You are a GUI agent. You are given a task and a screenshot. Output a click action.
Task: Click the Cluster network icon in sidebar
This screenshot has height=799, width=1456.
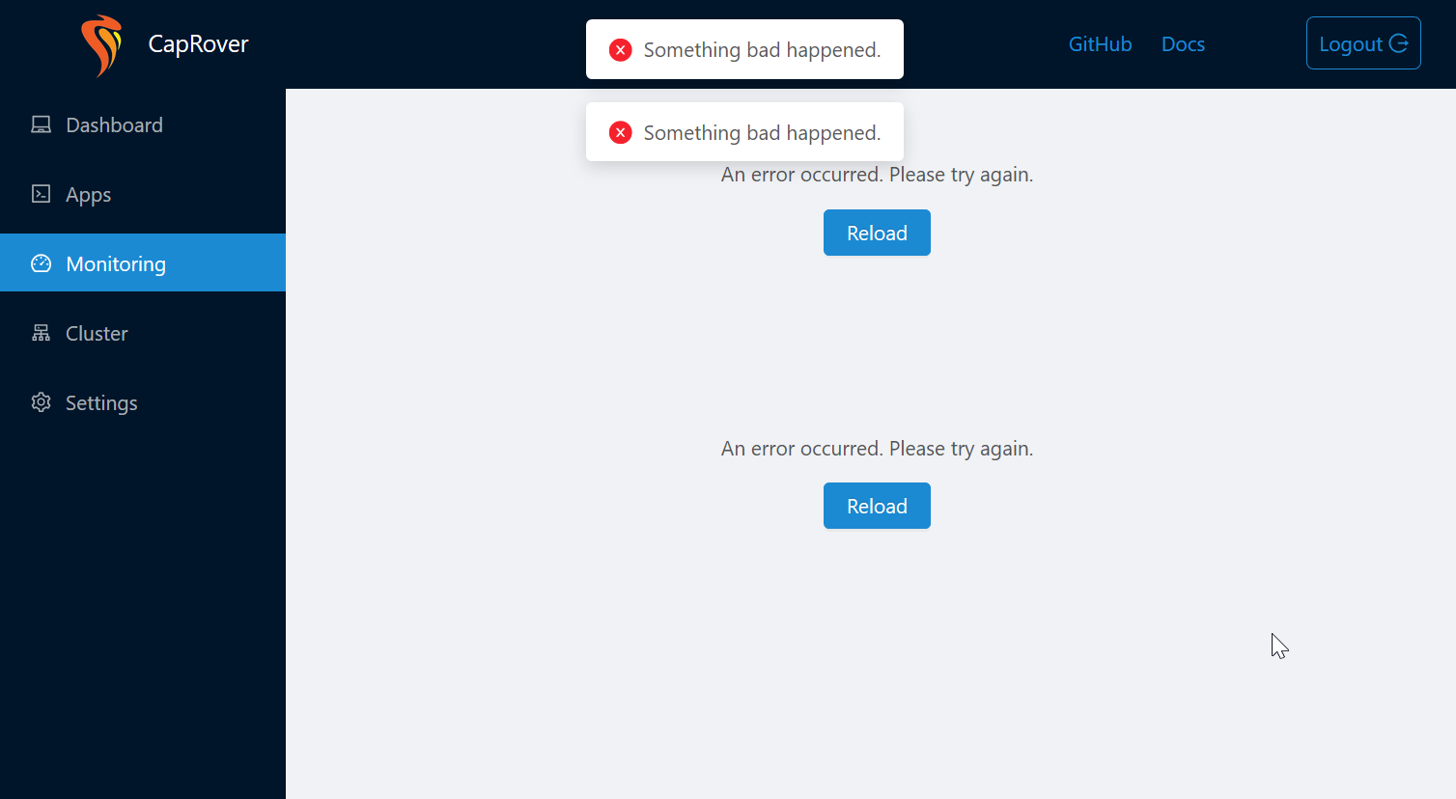(41, 332)
